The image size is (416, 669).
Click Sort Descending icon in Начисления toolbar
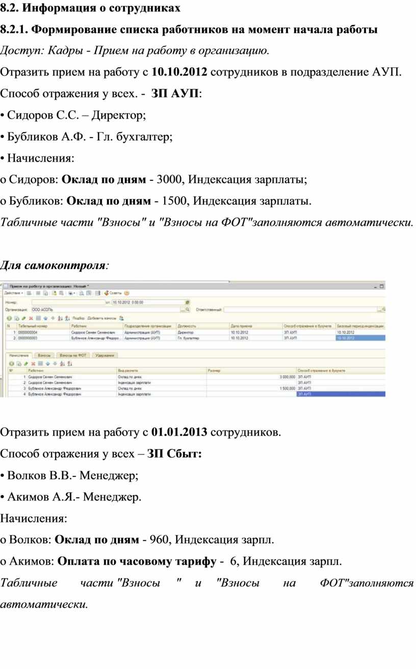(x=69, y=364)
